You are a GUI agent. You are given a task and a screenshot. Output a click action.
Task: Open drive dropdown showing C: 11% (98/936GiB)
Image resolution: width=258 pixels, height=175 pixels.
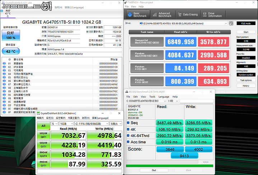92,123
